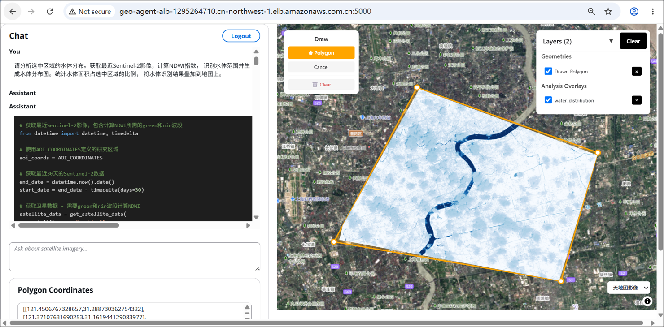
Task: Click the Ask about satellite imagery input
Action: click(x=135, y=257)
